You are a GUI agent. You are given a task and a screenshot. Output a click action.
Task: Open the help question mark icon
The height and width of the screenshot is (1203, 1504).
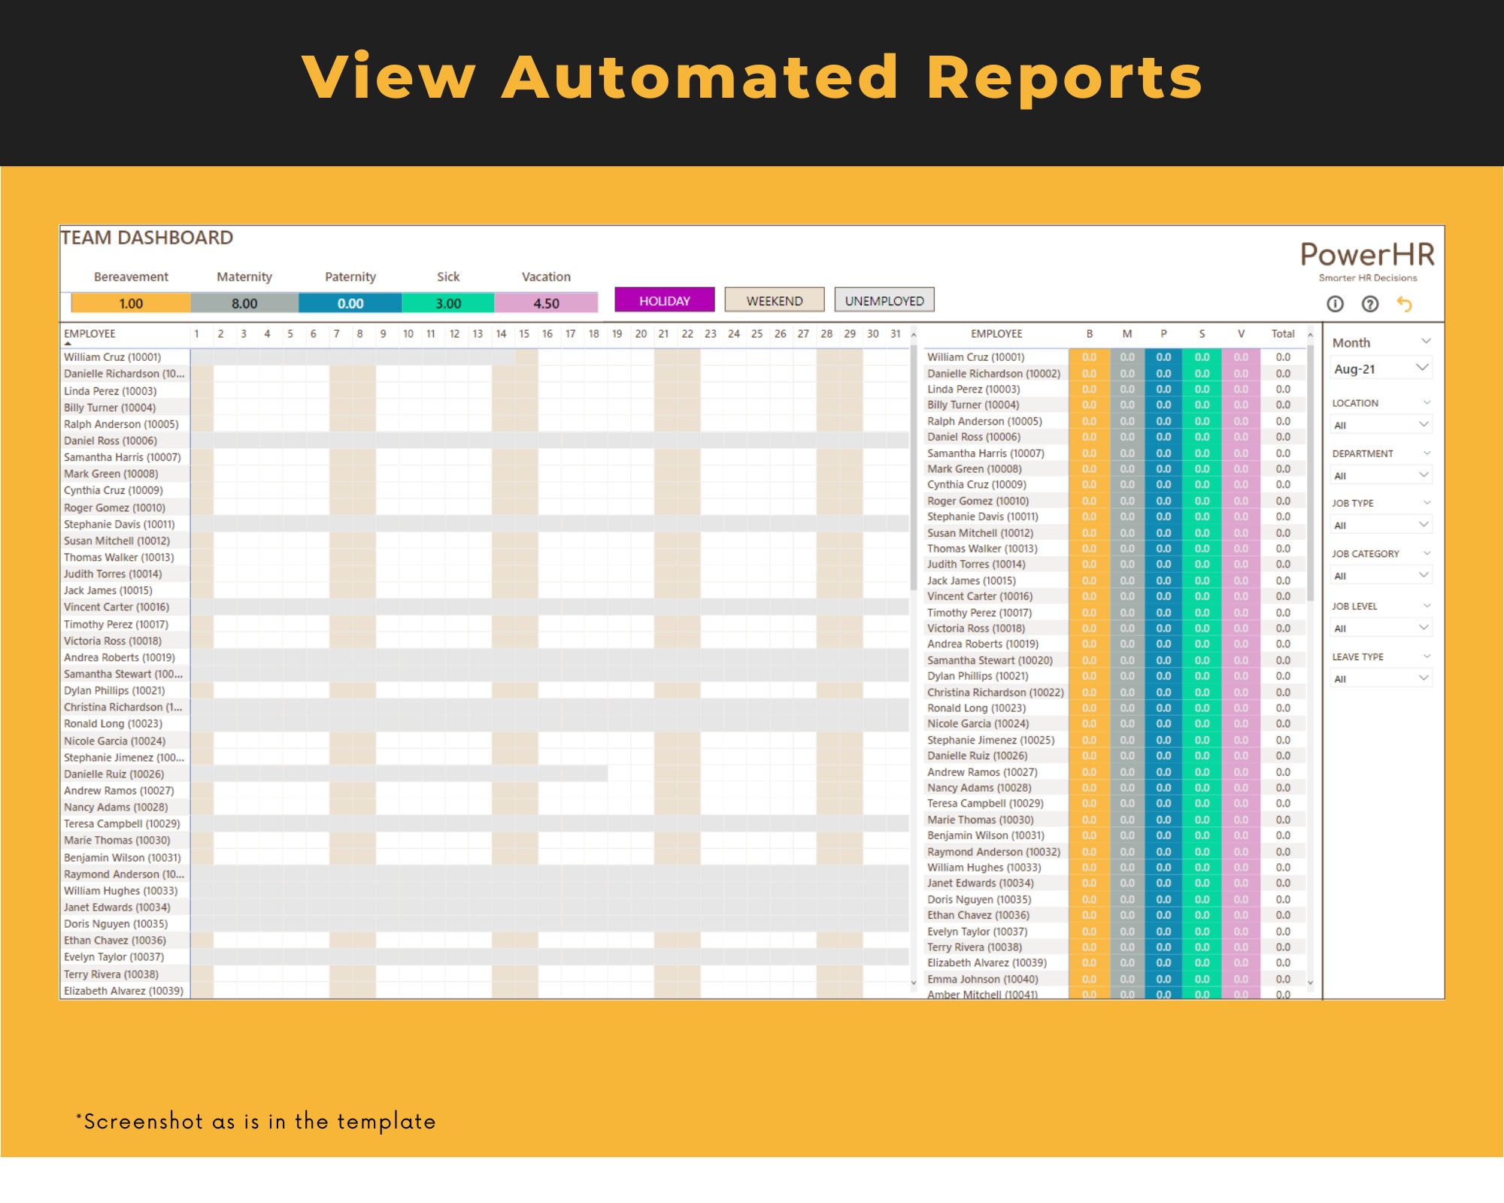(x=1370, y=305)
